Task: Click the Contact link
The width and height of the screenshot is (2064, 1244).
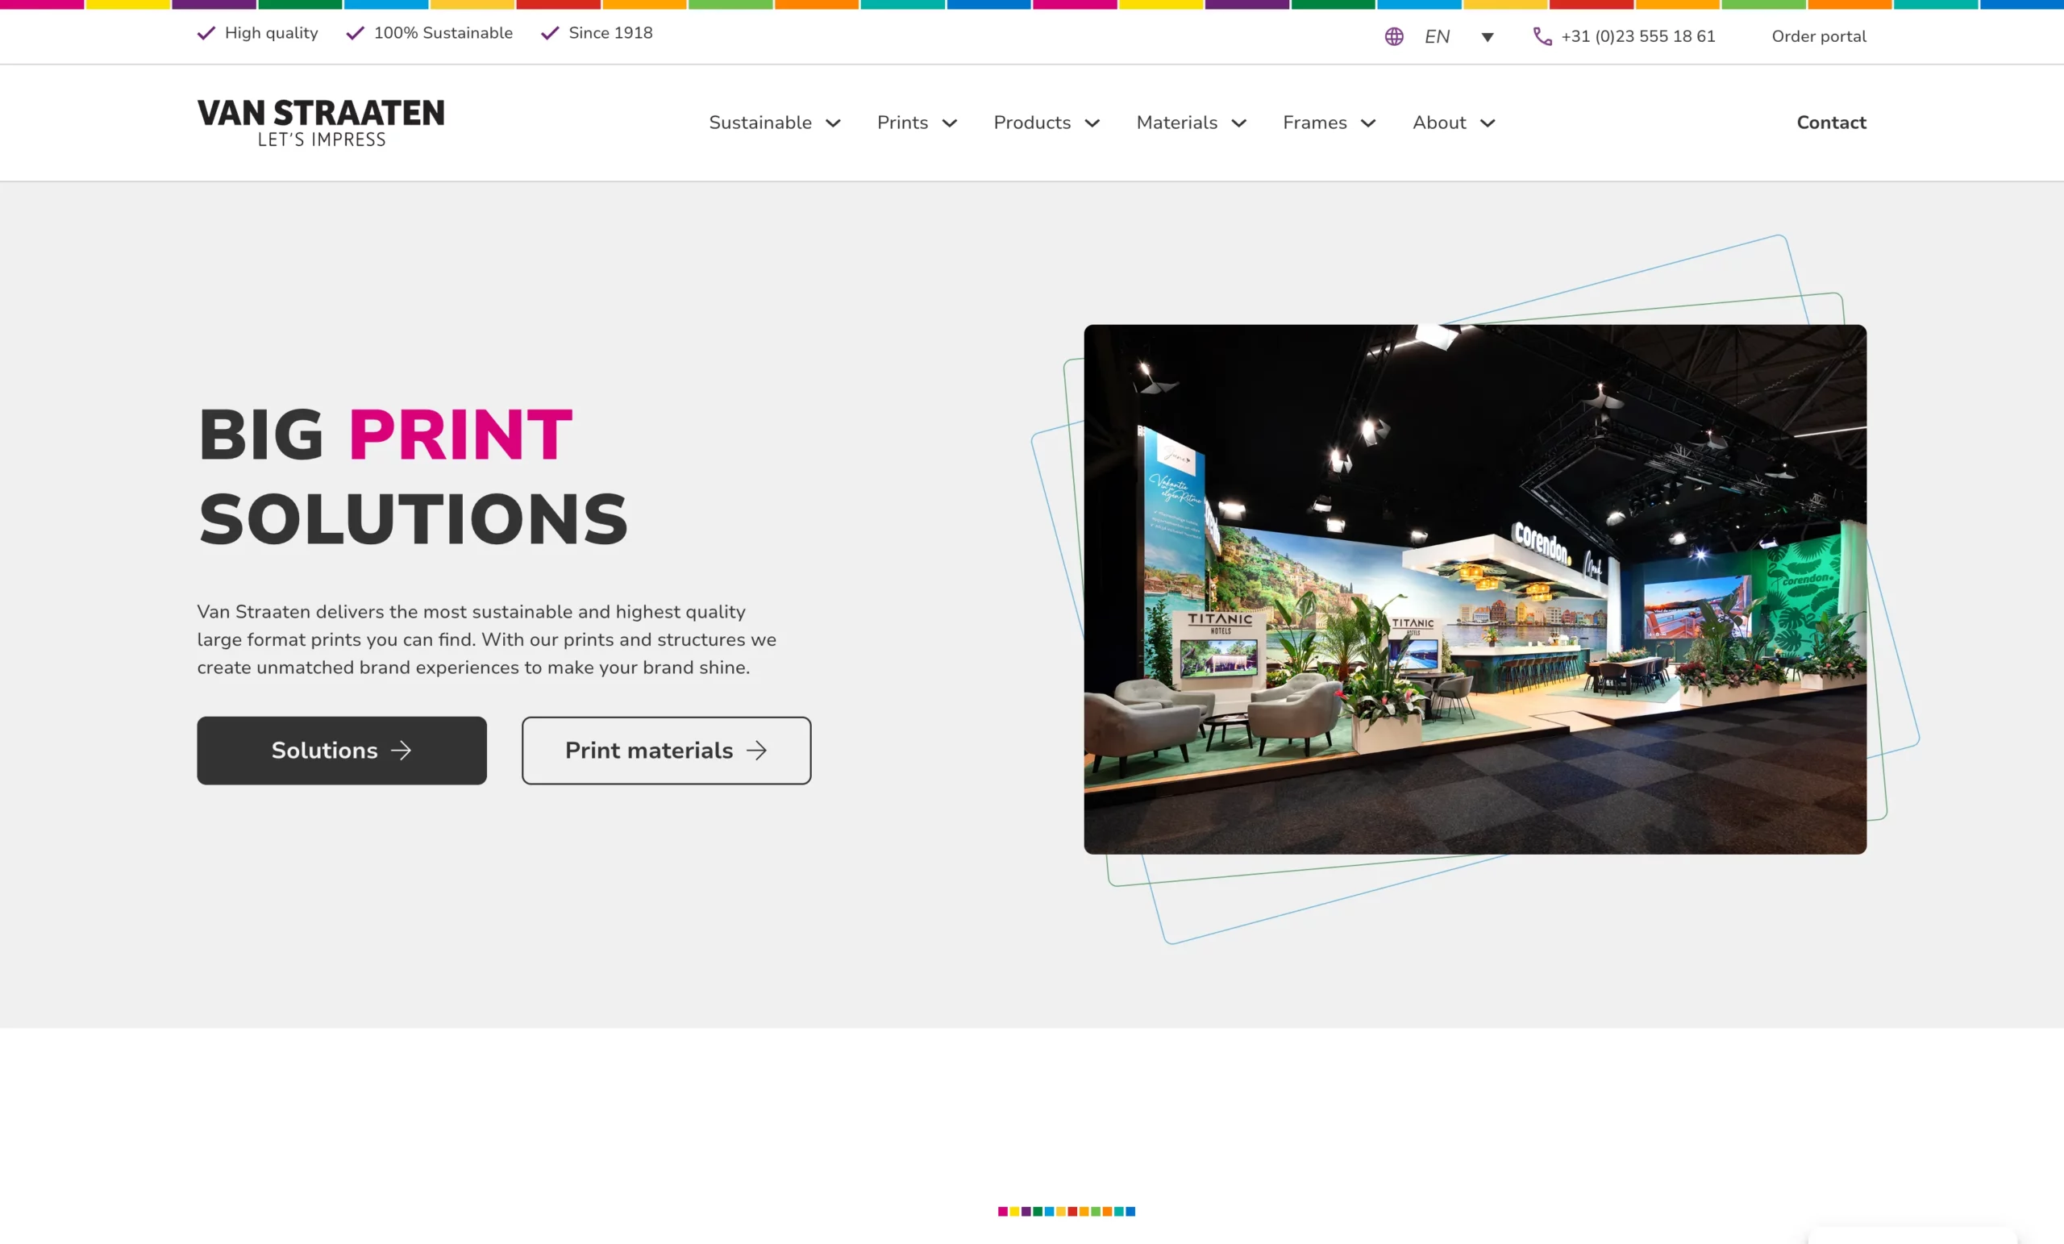Action: click(x=1831, y=123)
